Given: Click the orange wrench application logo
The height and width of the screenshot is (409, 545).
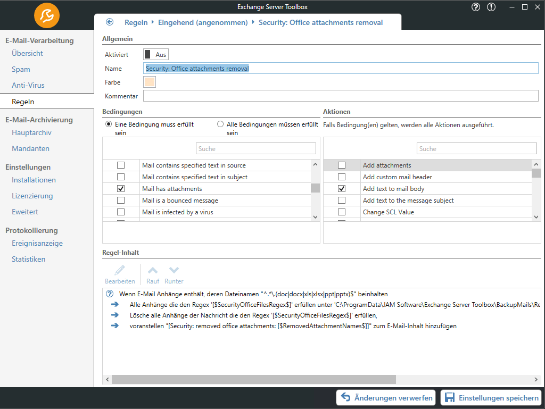Looking at the screenshot, I should click(47, 15).
